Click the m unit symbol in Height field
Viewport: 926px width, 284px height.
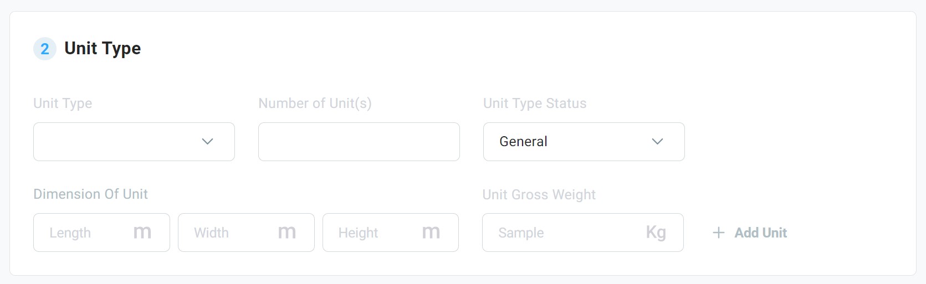pos(431,233)
